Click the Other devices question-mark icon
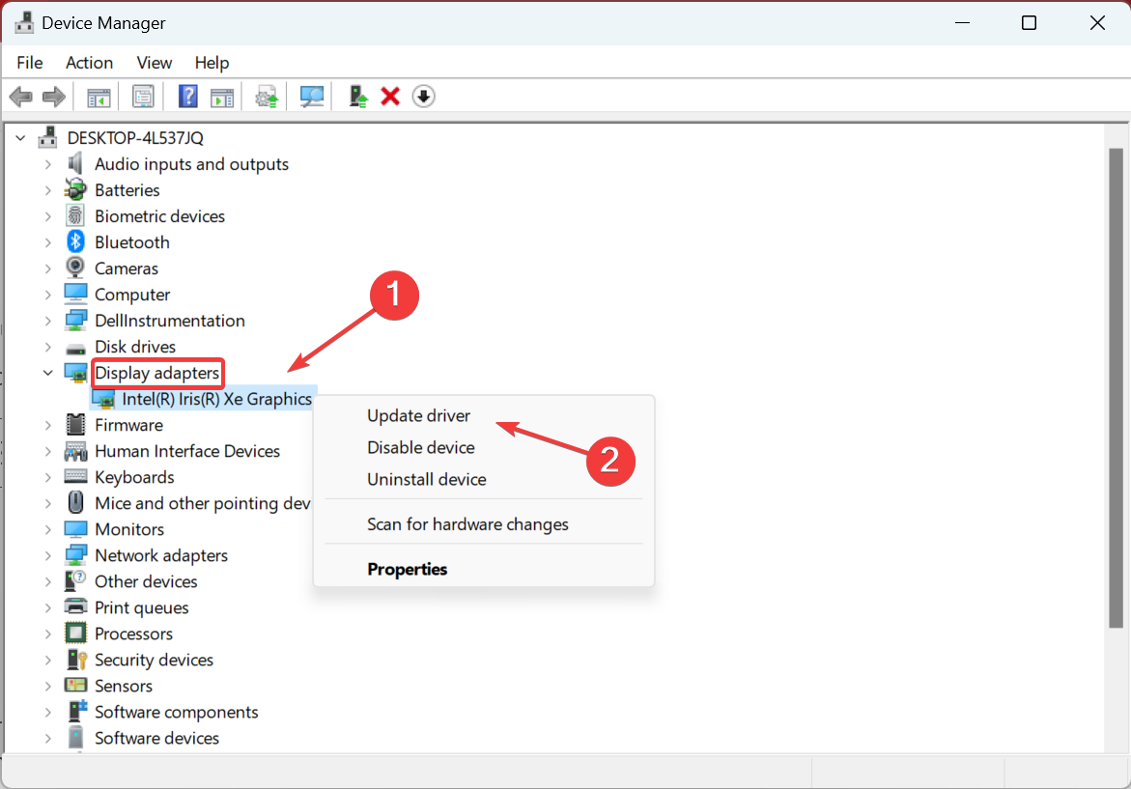 [x=75, y=581]
